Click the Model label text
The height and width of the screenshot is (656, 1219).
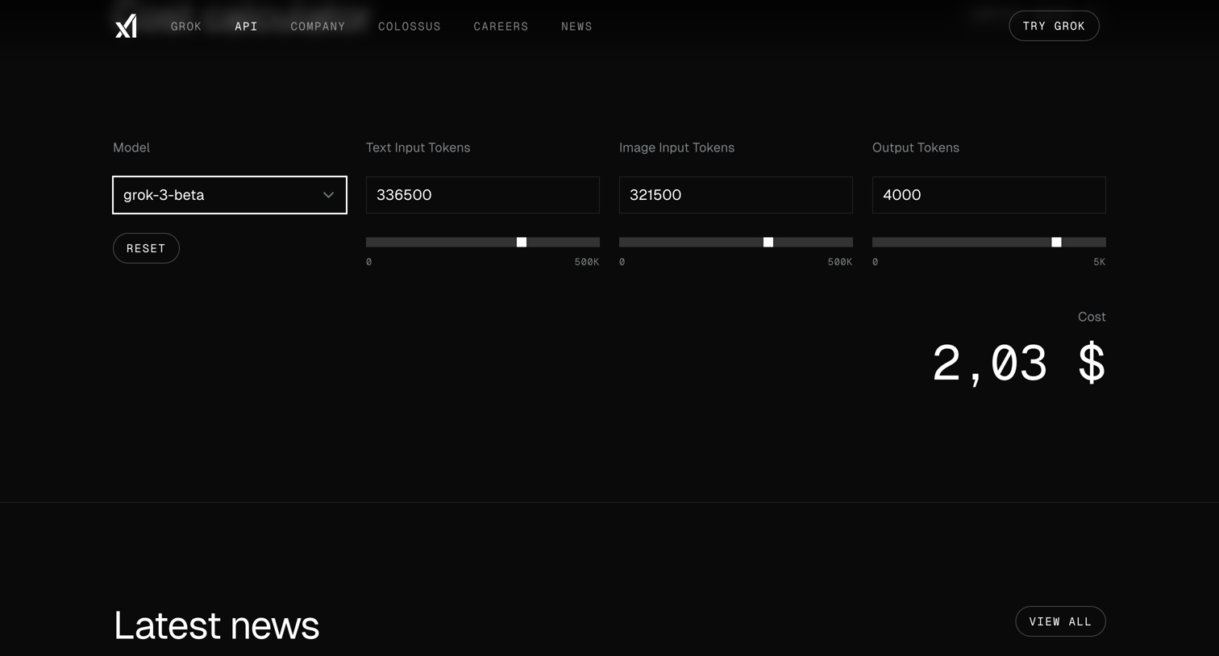coord(131,147)
